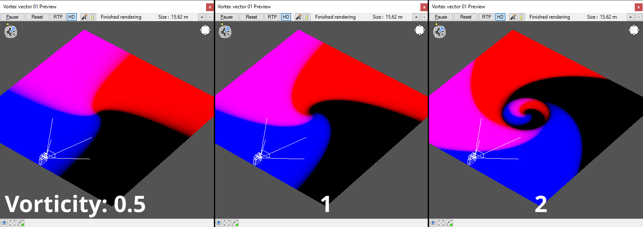Viewport: 643px width, 227px height.
Task: Click the green curve icon, right preview
Action: [449, 223]
